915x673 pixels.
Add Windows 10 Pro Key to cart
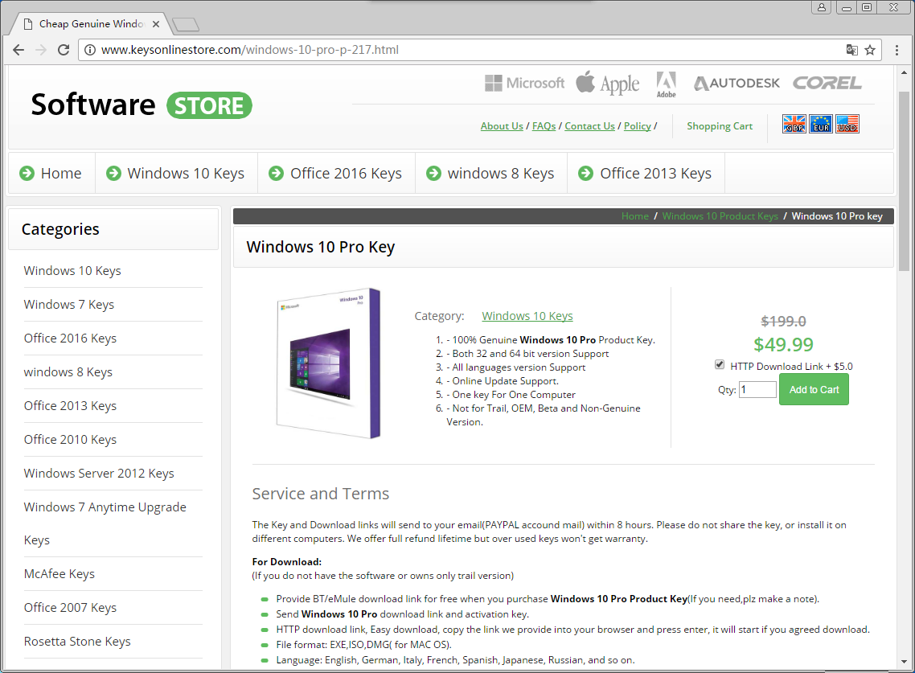pos(814,390)
